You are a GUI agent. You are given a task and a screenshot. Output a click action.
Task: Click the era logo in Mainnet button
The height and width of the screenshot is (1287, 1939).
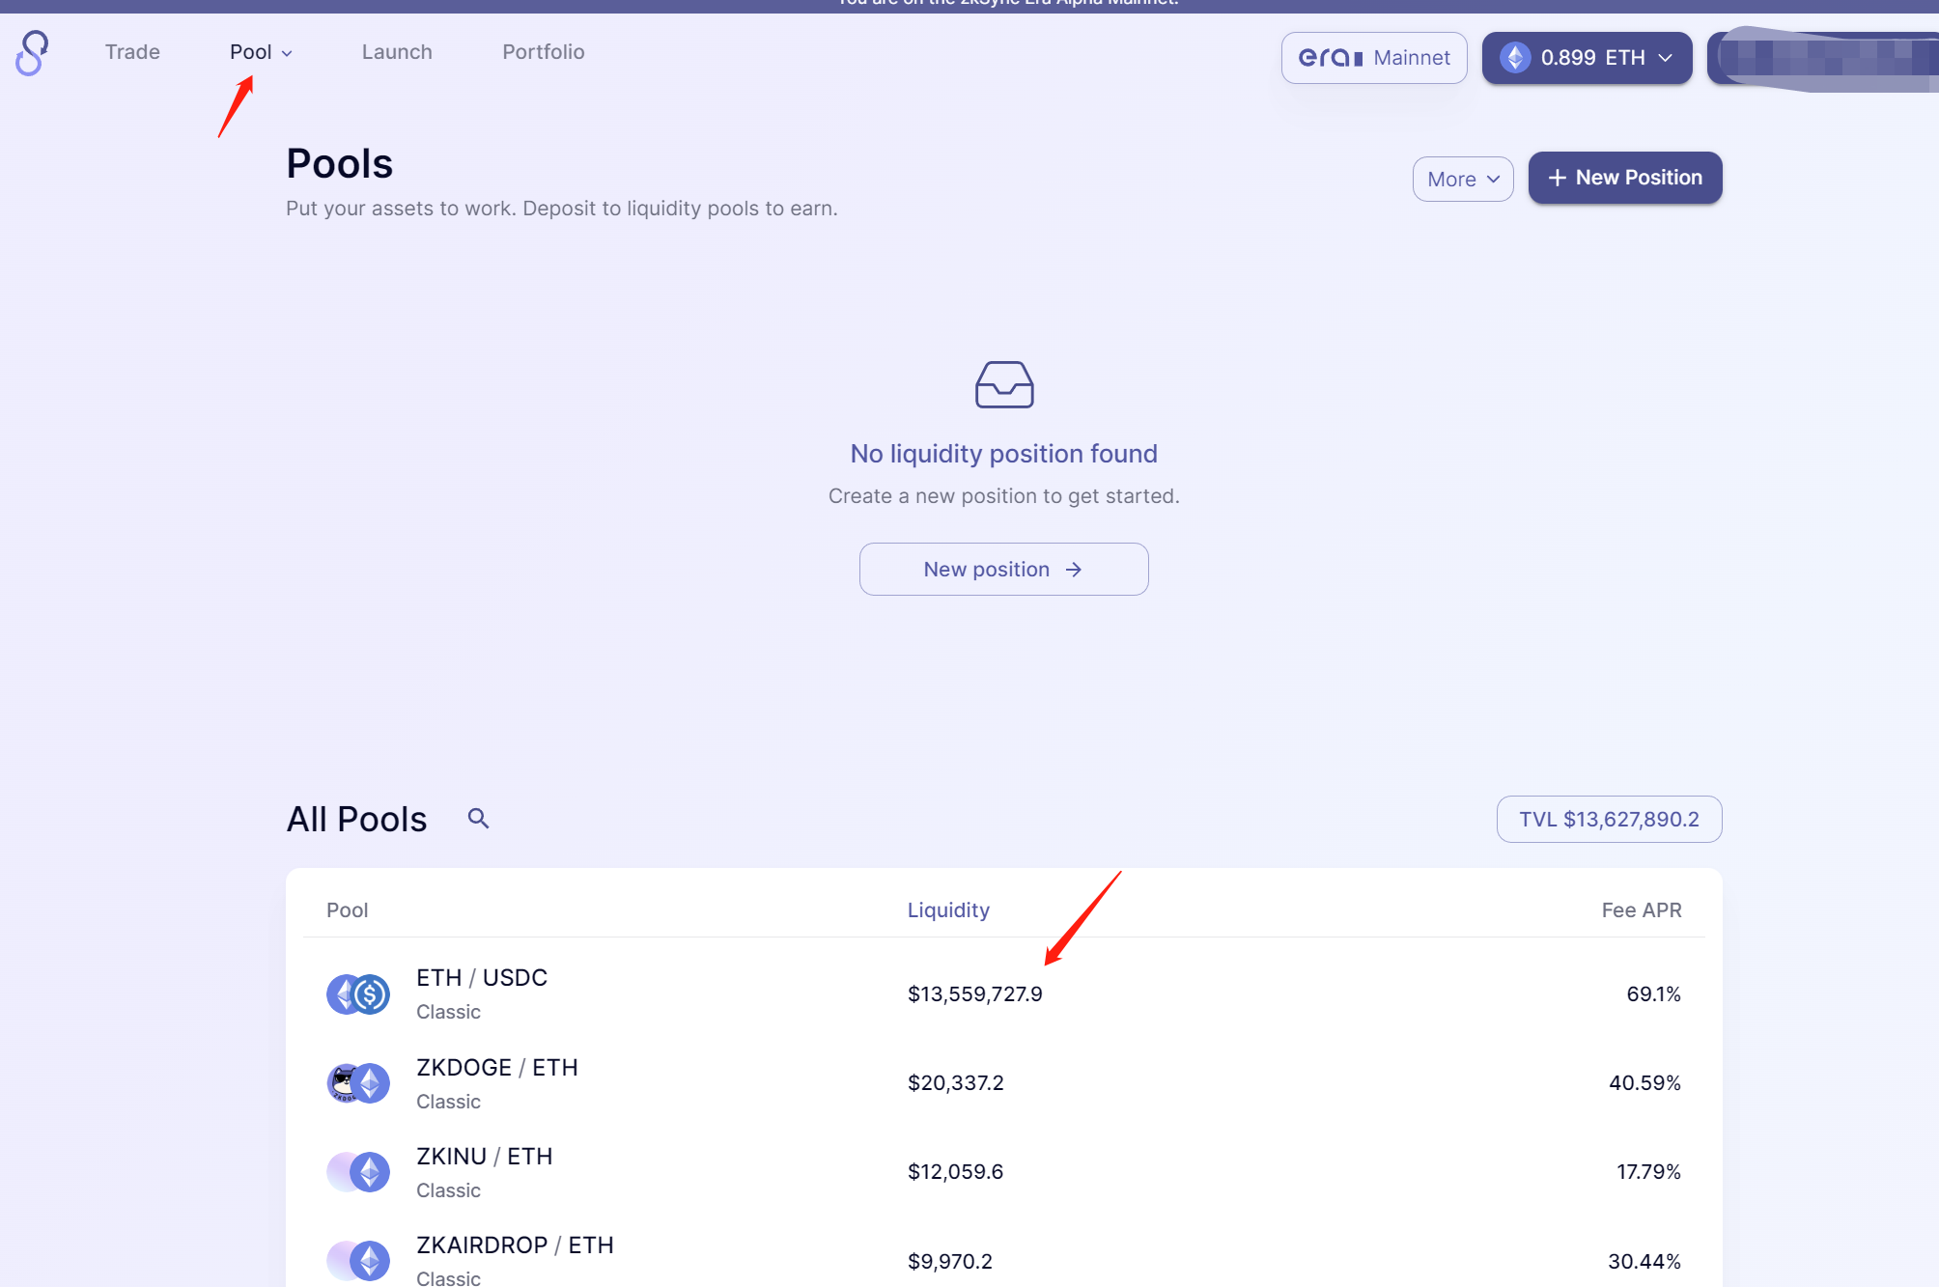1331,58
